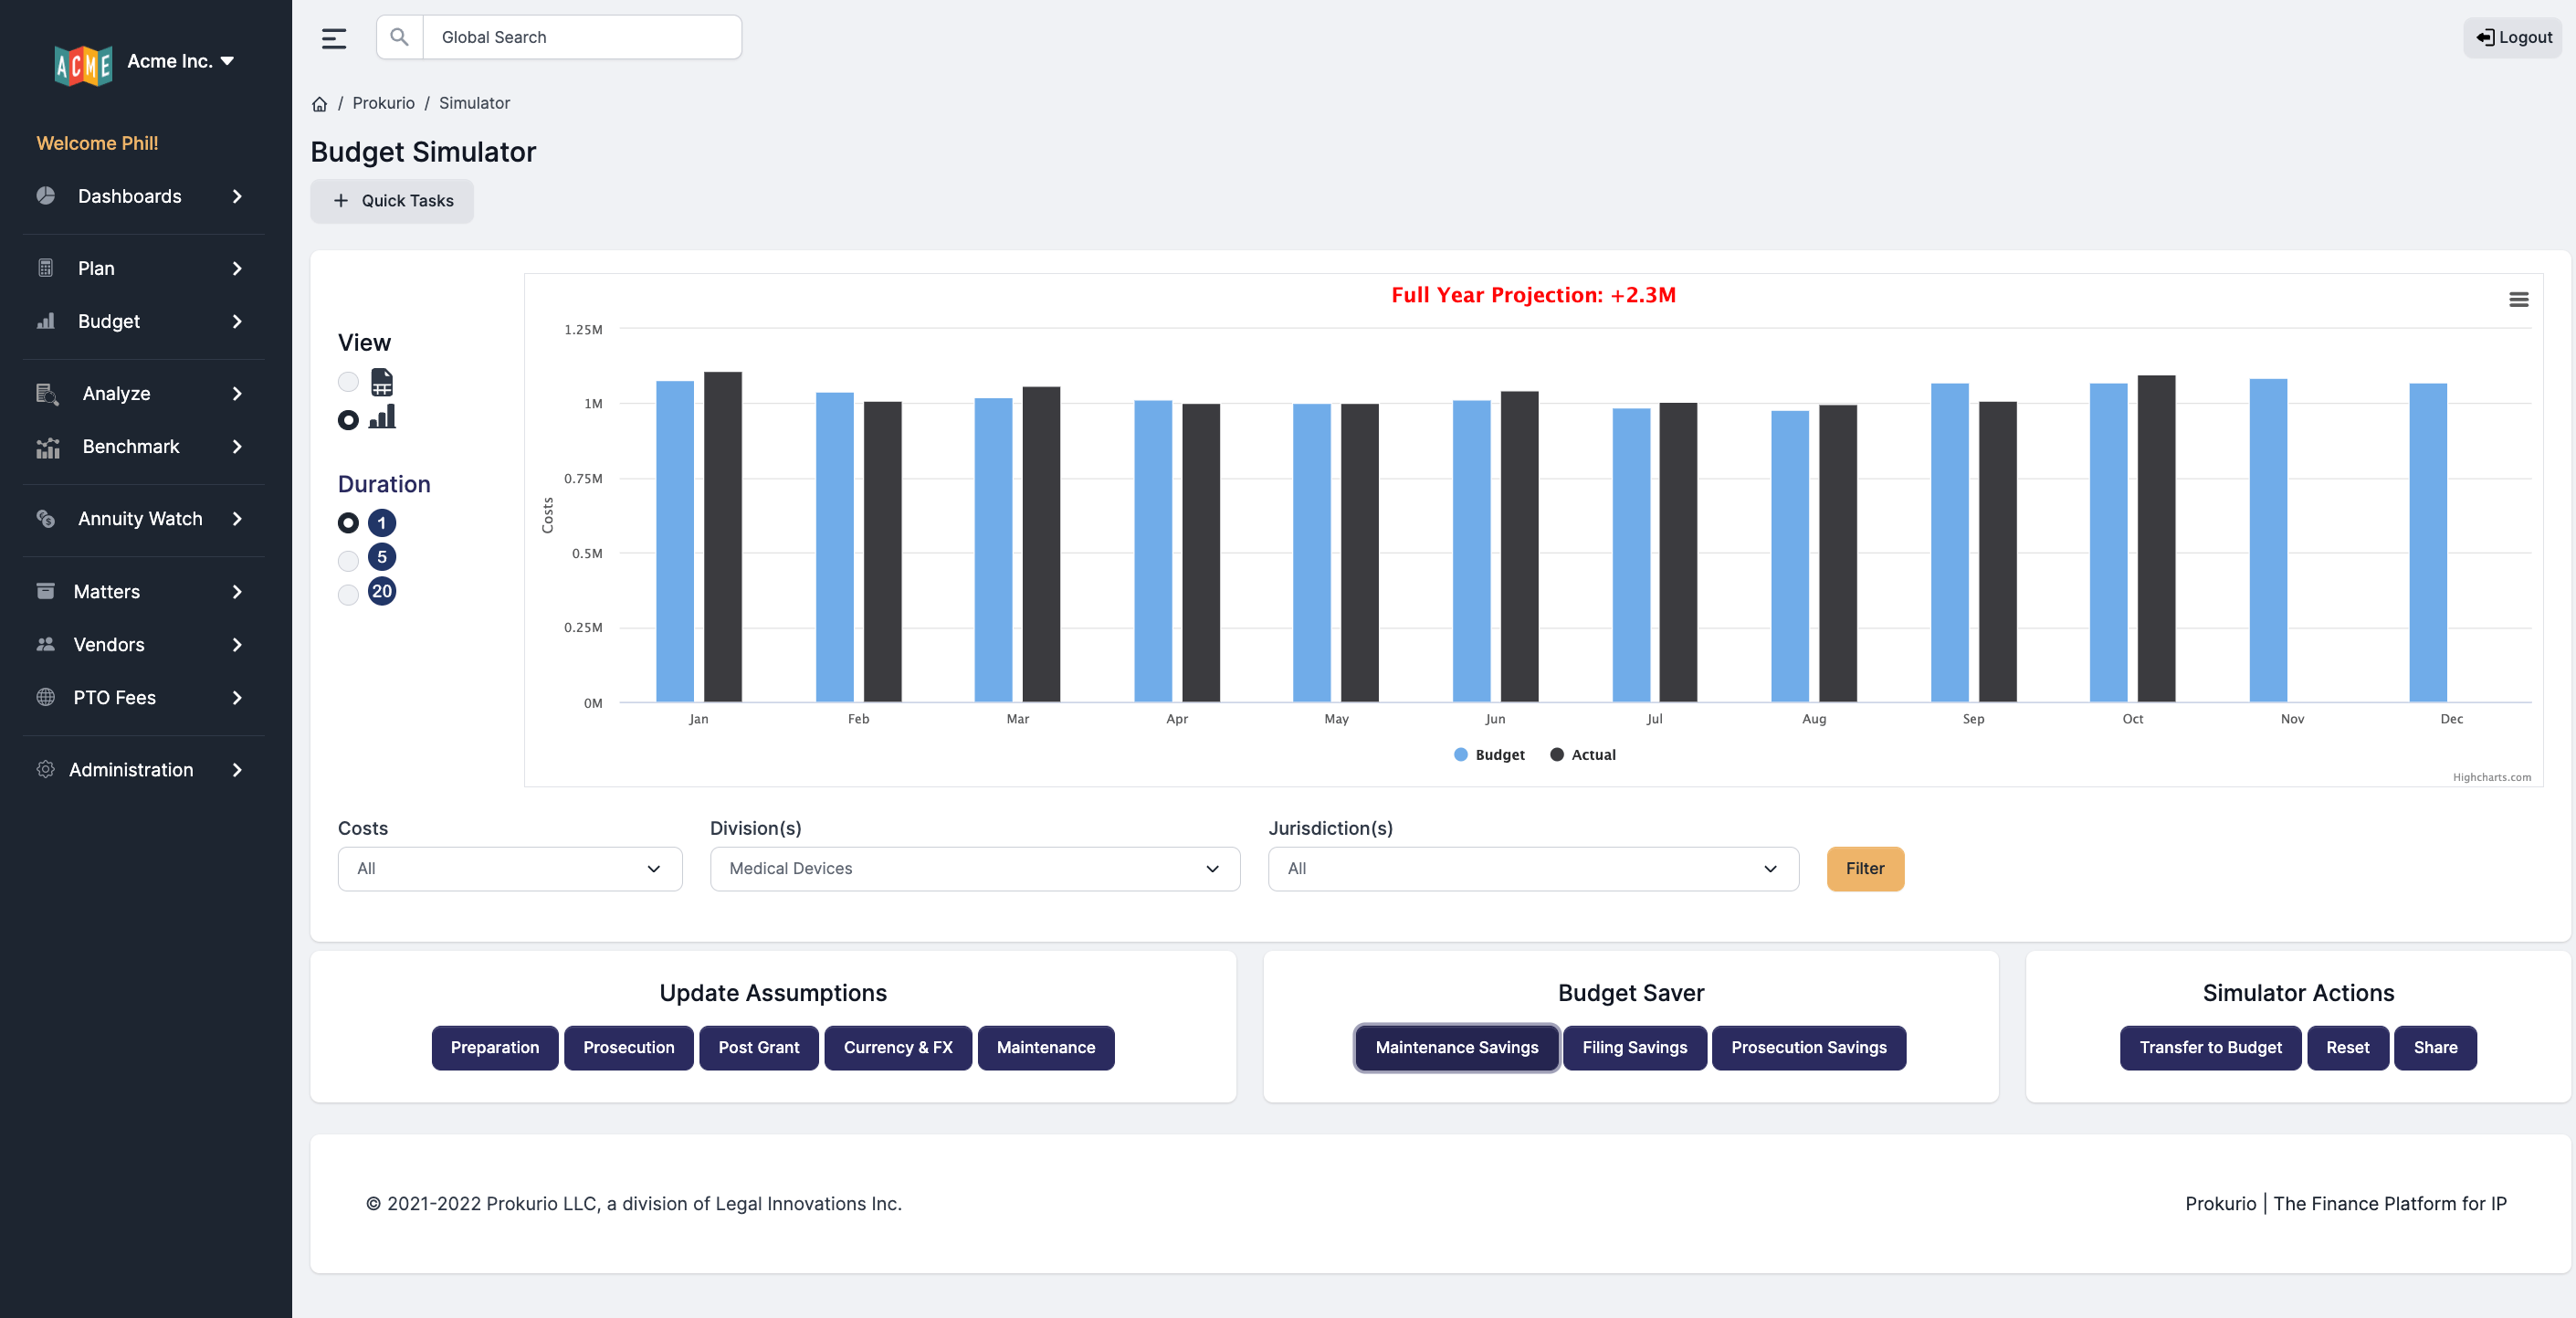Toggle the Actual series in chart legend
This screenshot has width=2576, height=1318.
[1583, 754]
